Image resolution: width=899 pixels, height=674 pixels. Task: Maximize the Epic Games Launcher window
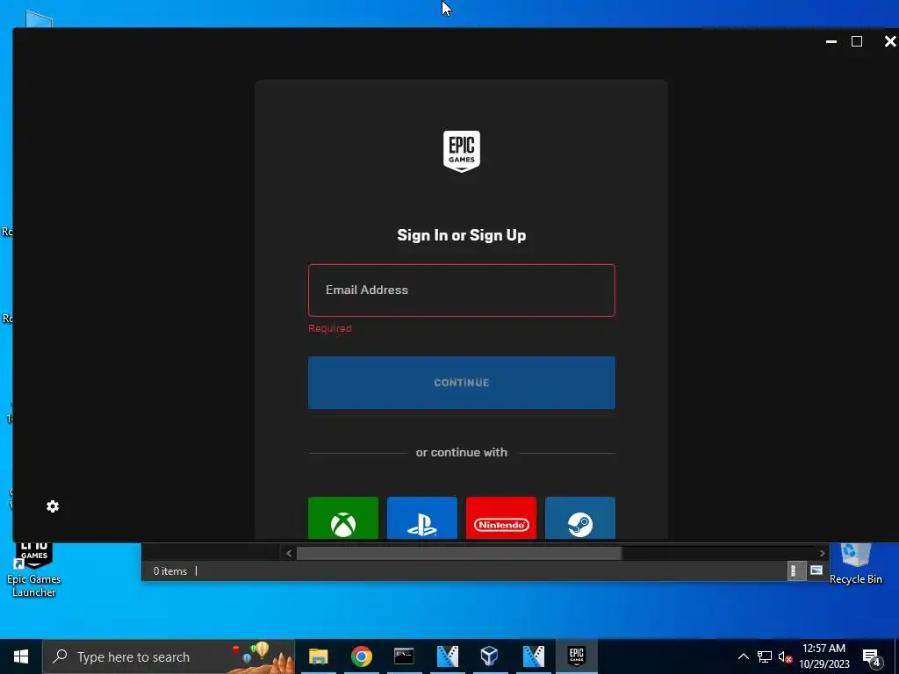[857, 41]
